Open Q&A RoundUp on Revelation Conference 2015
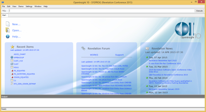The height and width of the screenshot is (112, 206). point(168,75)
